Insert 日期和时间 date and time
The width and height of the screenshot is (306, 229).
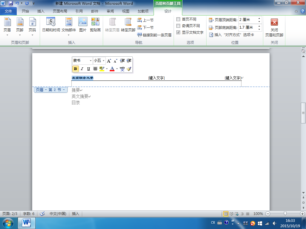pos(51,25)
